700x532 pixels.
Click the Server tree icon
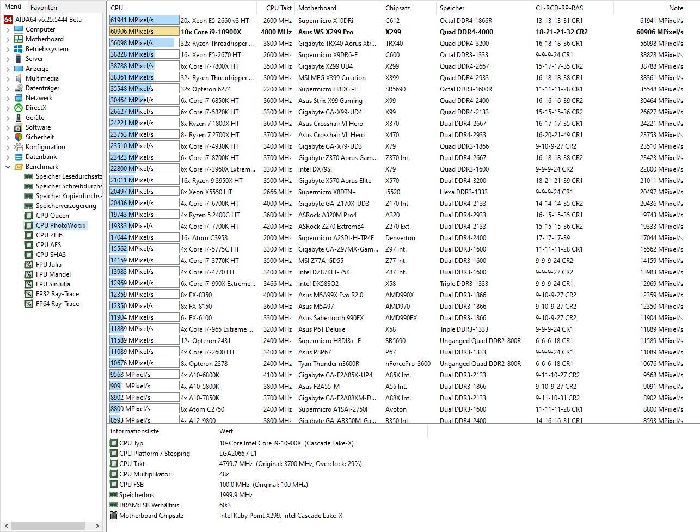[19, 59]
